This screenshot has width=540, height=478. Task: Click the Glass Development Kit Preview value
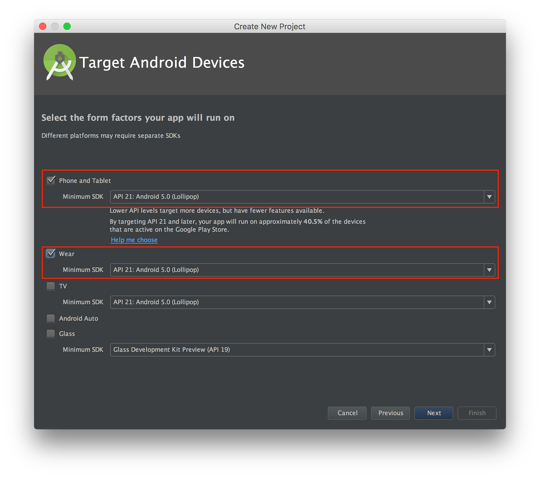pyautogui.click(x=171, y=350)
